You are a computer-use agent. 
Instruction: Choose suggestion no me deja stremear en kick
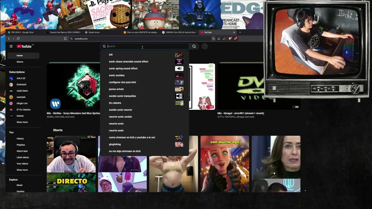(x=144, y=151)
